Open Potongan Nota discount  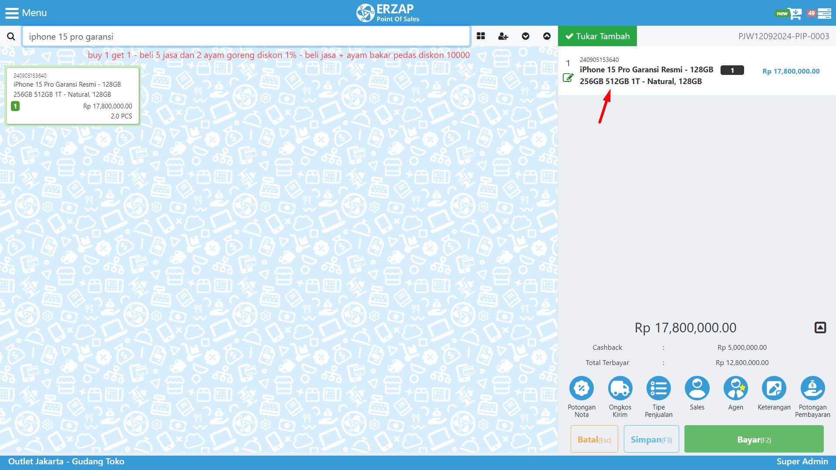(582, 396)
